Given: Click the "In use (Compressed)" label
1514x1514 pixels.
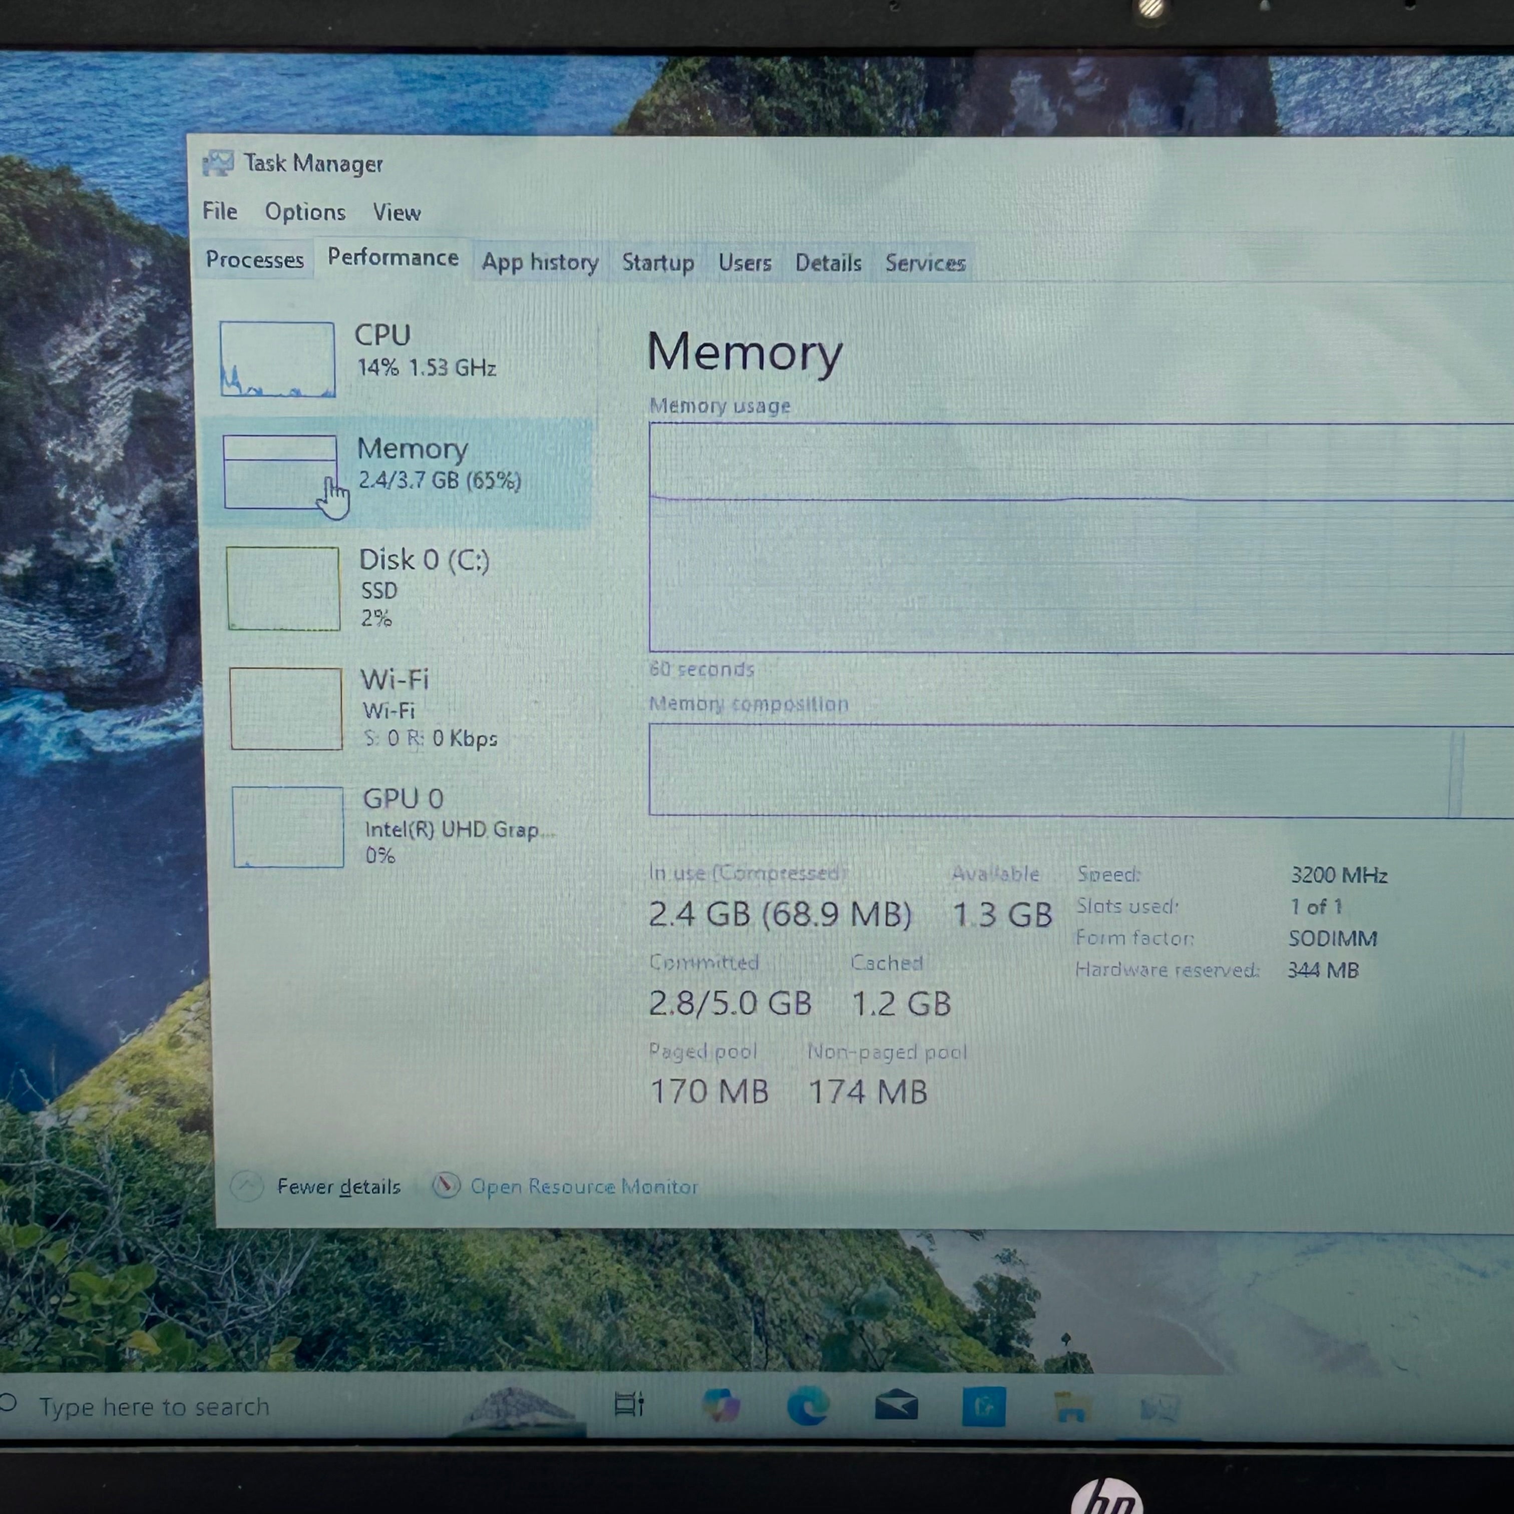Looking at the screenshot, I should (x=748, y=872).
